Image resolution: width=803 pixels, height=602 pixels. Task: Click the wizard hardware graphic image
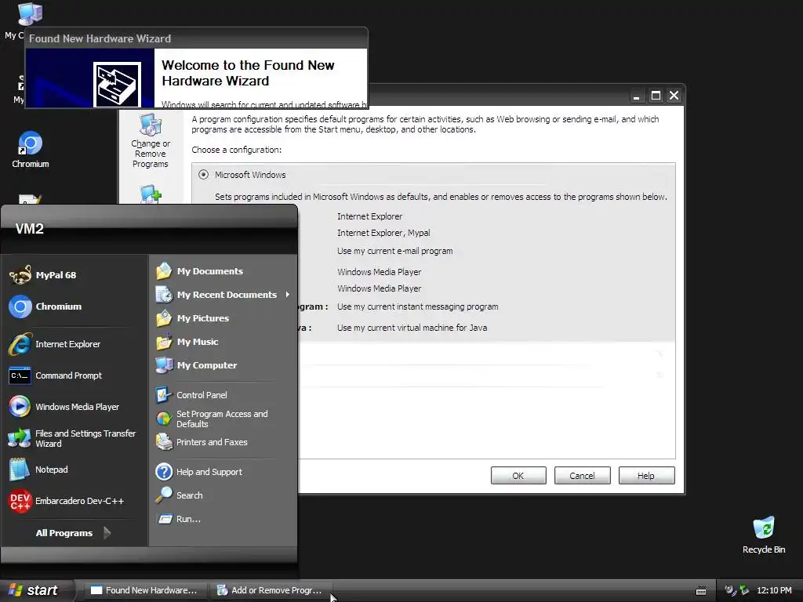point(117,84)
